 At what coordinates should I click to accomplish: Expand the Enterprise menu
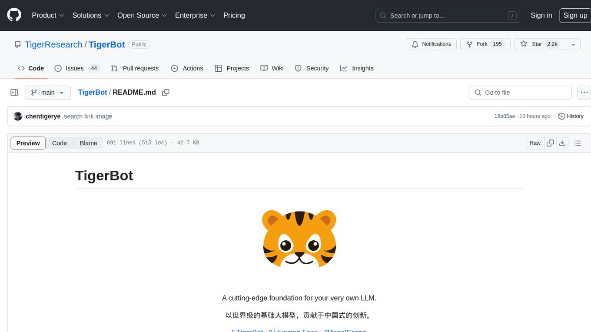195,15
